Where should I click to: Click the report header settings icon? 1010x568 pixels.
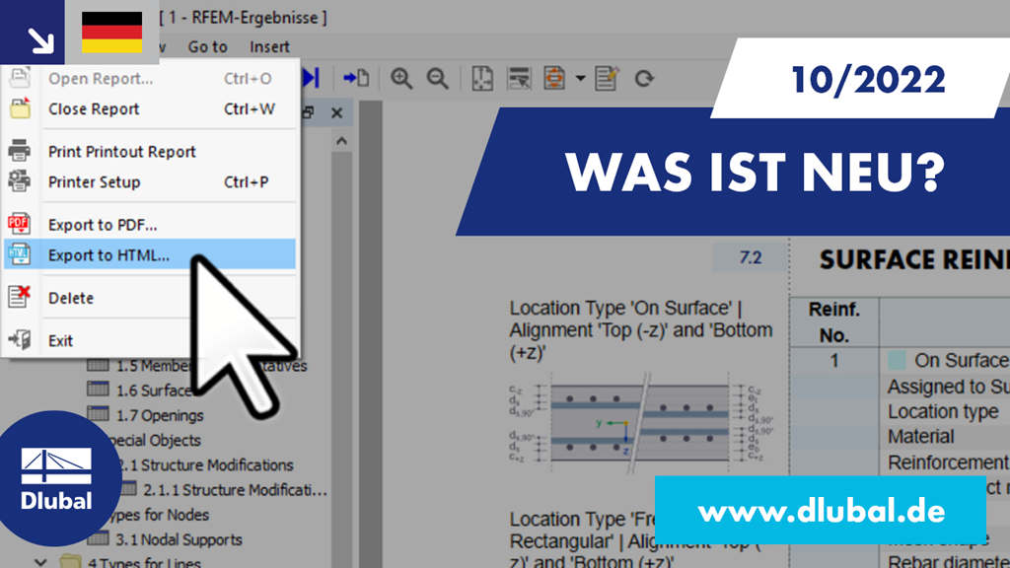point(519,78)
